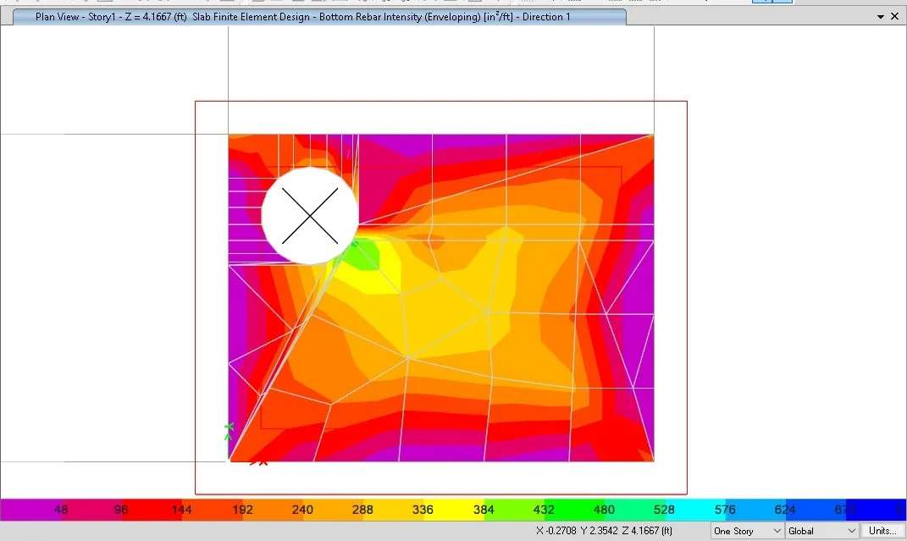Select the Plan View Story1 window tab
The image size is (907, 541).
(318, 17)
